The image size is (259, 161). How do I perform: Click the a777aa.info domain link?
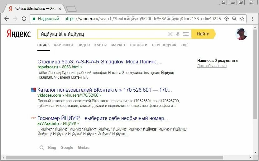click(x=48, y=123)
